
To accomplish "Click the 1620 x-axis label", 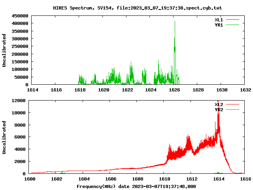I will [104, 90].
